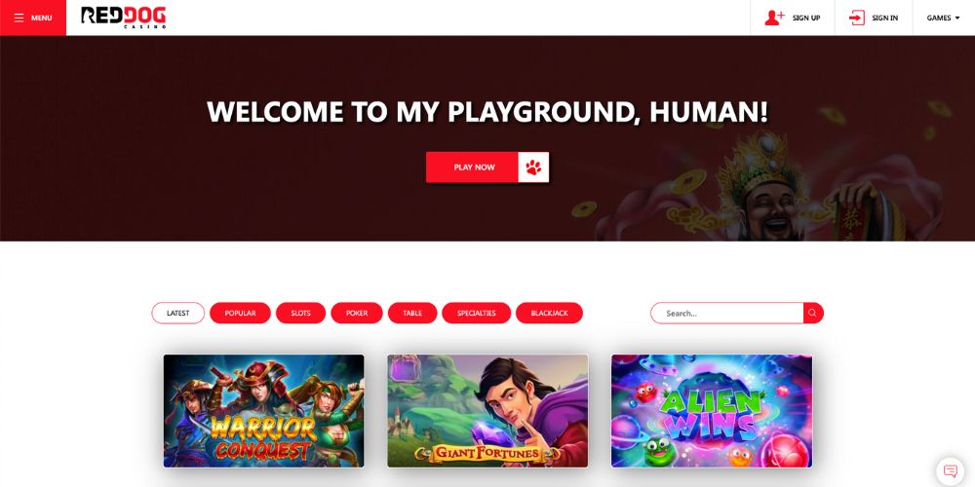Filter games by Poker

(357, 313)
